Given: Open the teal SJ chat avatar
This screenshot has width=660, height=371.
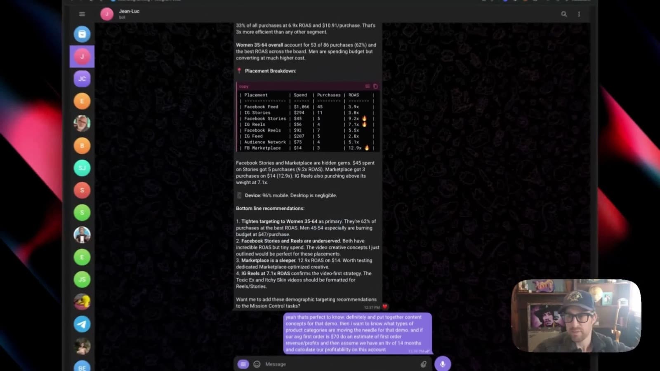Looking at the screenshot, I should [x=82, y=168].
